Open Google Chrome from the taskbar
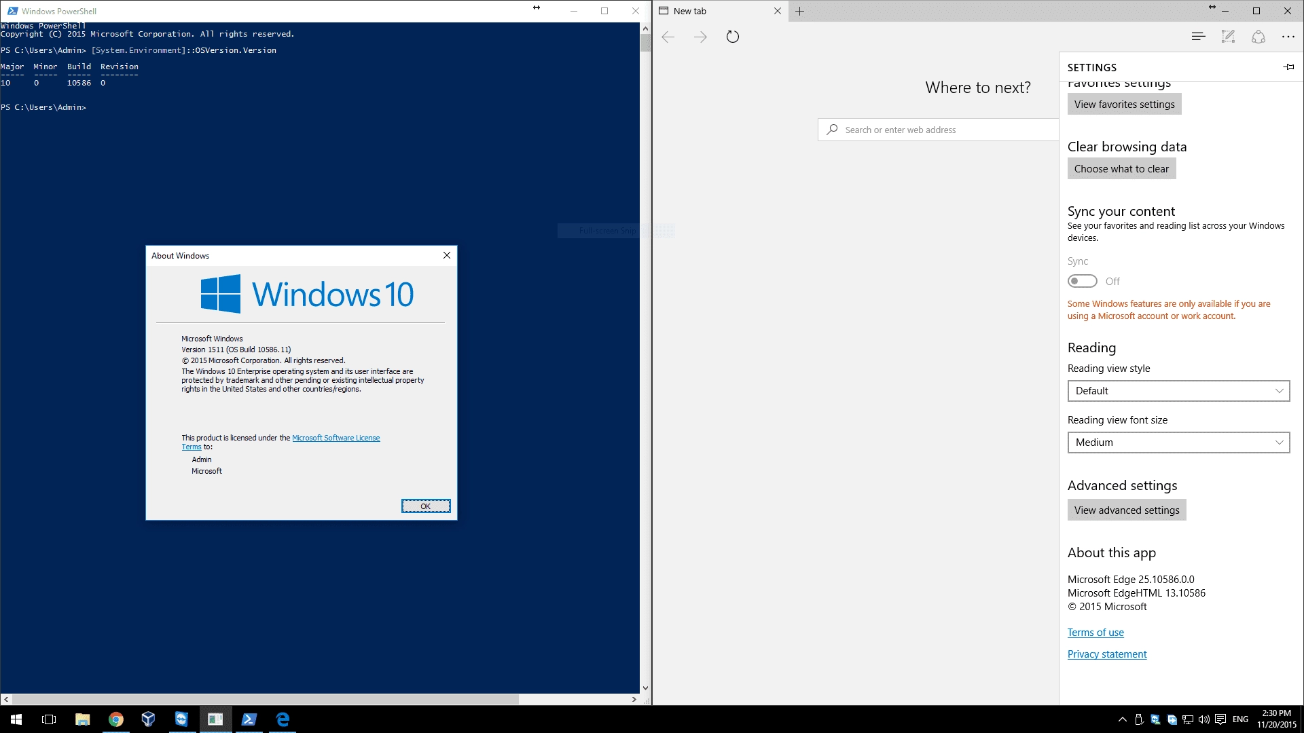1304x733 pixels. click(115, 719)
